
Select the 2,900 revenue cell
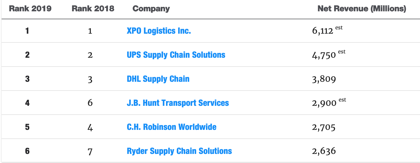point(324,103)
